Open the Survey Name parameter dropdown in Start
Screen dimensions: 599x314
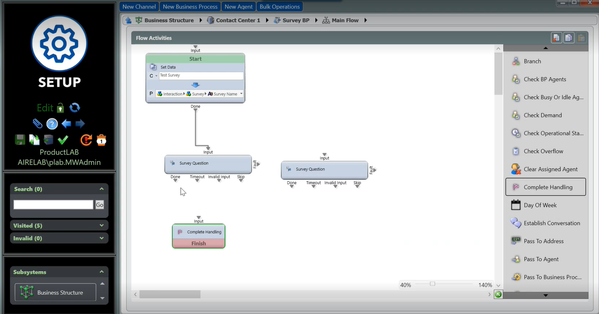(241, 94)
